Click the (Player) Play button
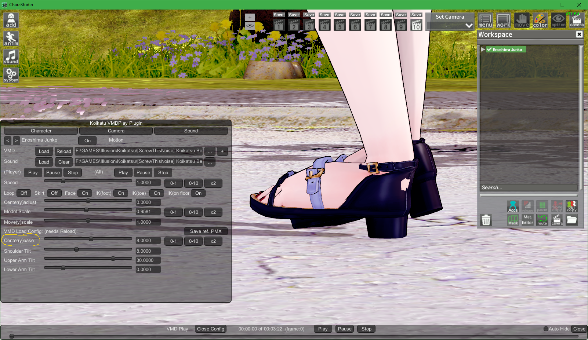 [x=33, y=173]
